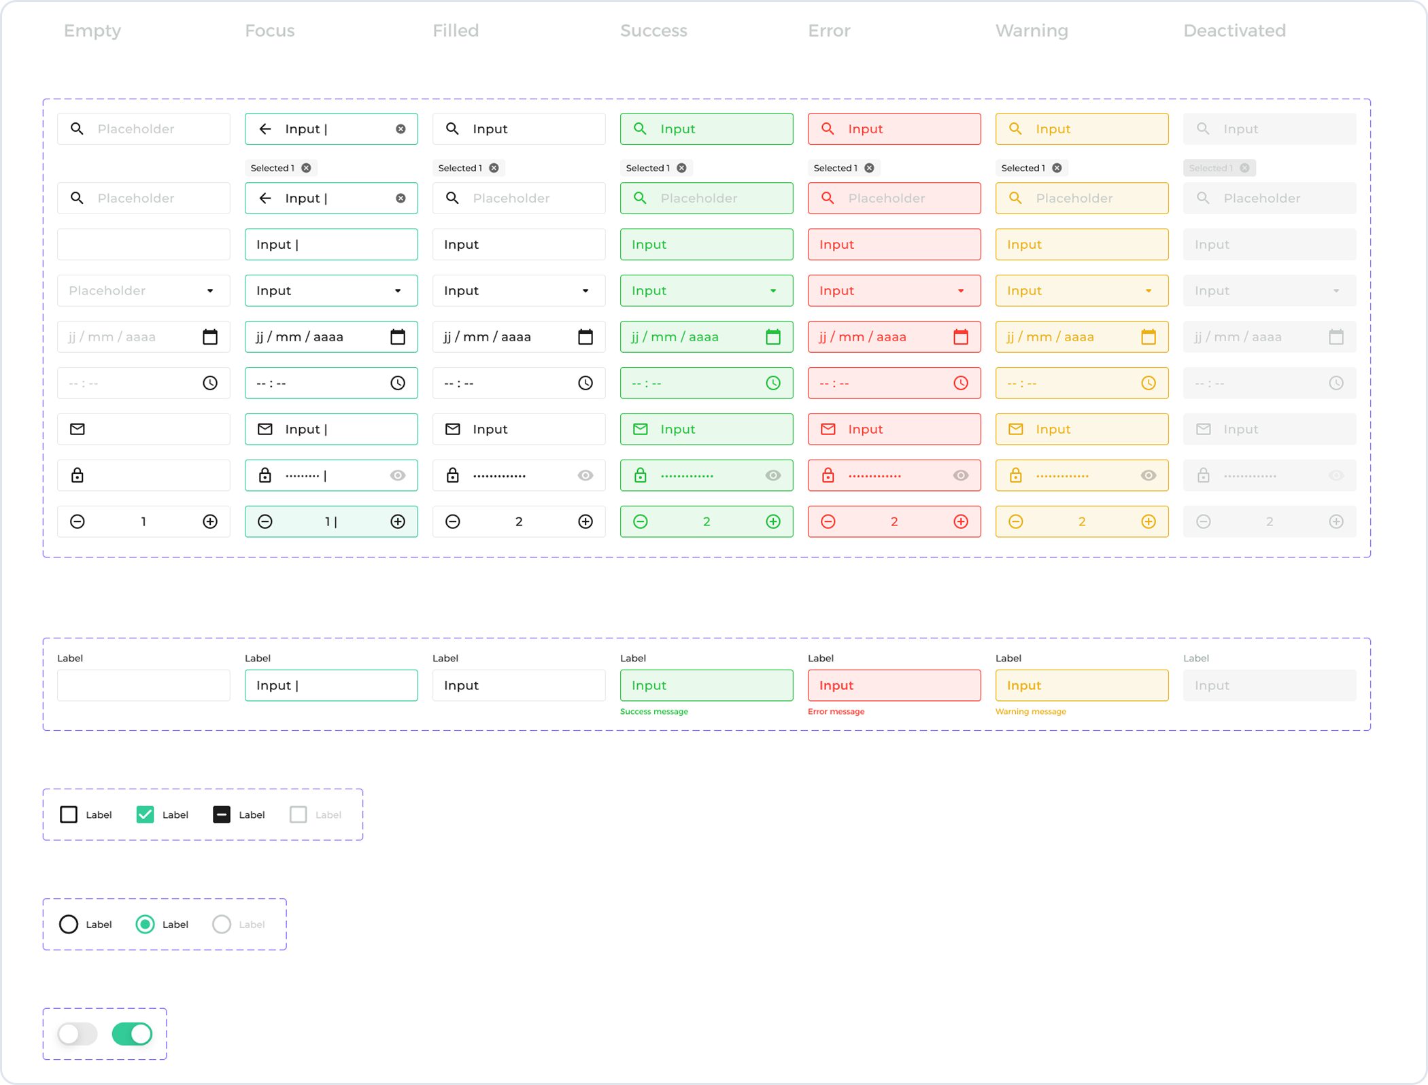The image size is (1428, 1085).
Task: Open the Empty Placeholder dropdown arrow
Action: click(x=210, y=291)
